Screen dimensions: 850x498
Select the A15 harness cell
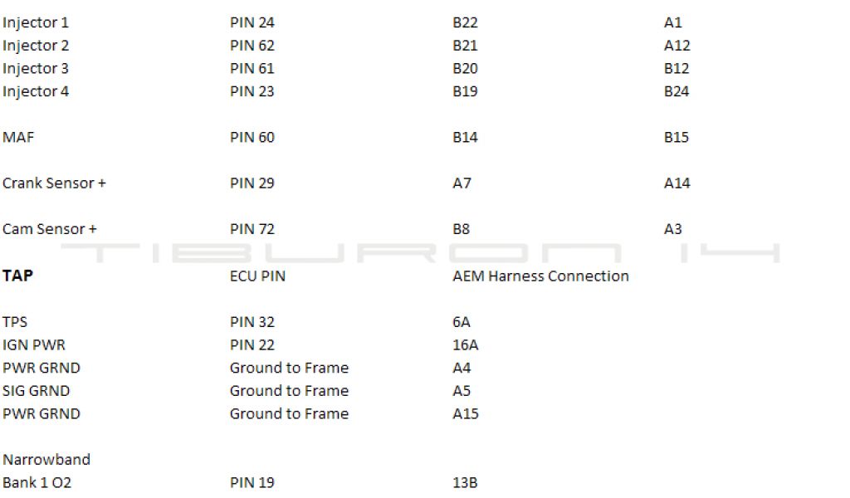click(x=465, y=413)
